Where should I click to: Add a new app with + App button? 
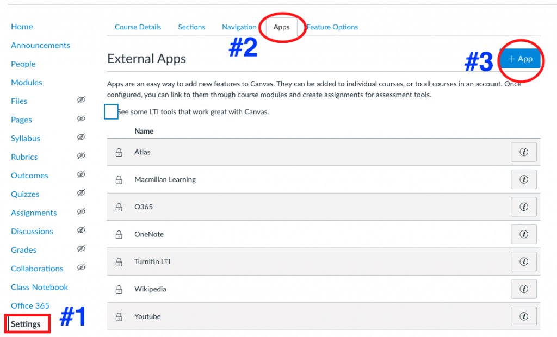tap(520, 59)
